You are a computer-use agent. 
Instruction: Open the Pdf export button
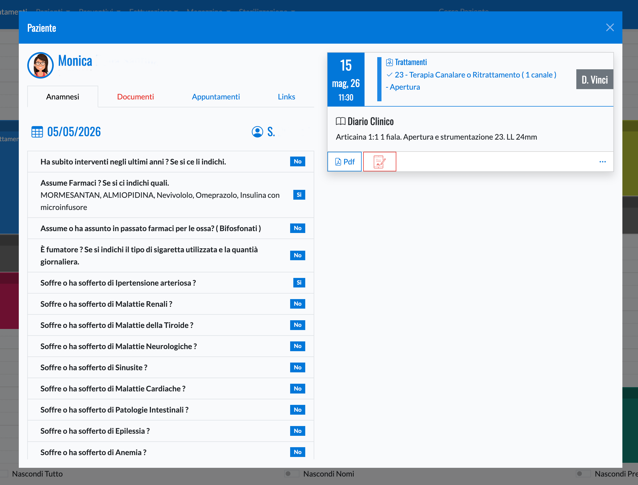344,162
